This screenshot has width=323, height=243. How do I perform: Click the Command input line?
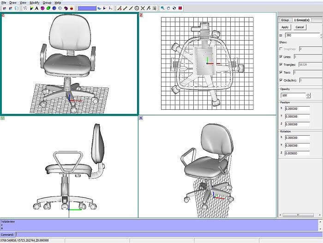(169, 234)
